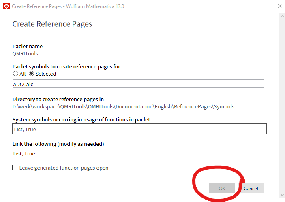Click Paclet symbols to create reference pages for
This screenshot has width=285, height=202.
click(66, 67)
